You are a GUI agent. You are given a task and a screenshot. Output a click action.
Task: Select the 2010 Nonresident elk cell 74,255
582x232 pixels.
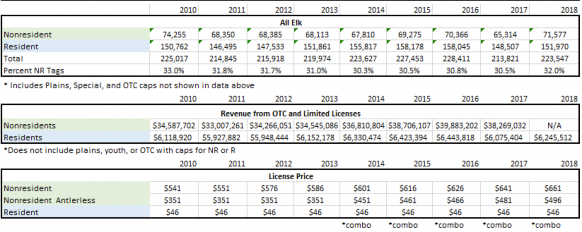coord(174,34)
